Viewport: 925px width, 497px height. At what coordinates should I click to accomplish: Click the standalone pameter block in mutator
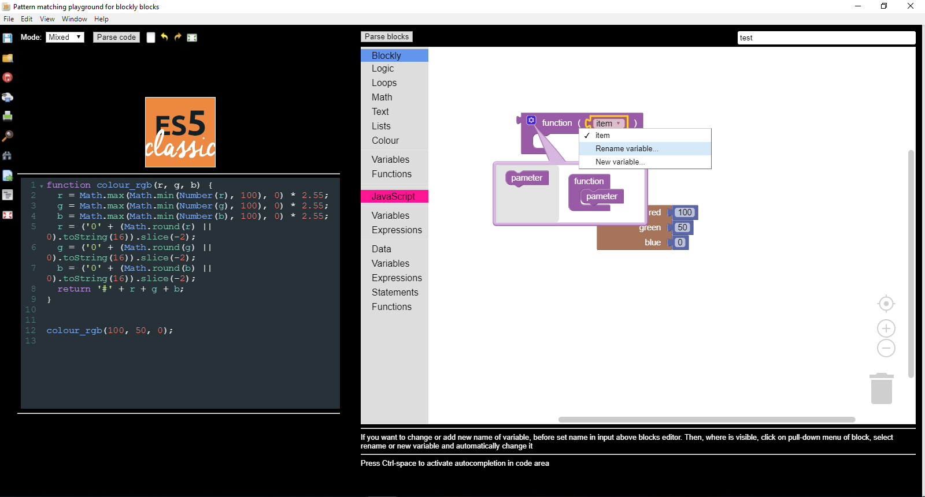527,178
